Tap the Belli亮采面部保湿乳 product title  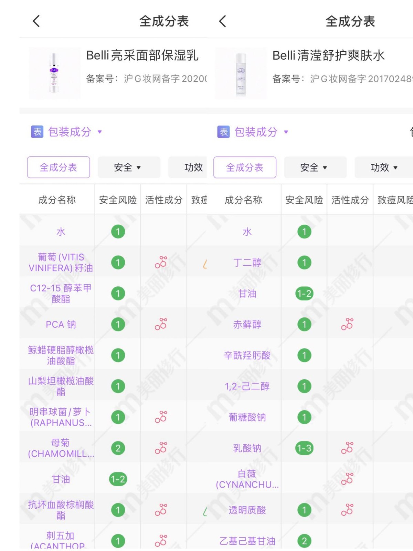pyautogui.click(x=142, y=55)
